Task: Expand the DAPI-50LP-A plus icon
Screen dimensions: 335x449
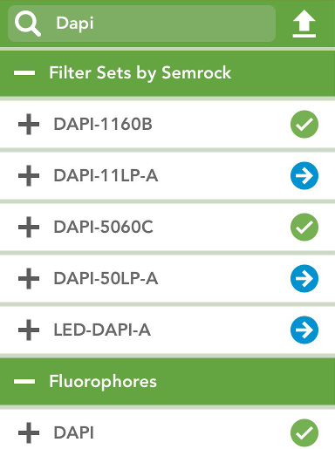Action: [29, 279]
